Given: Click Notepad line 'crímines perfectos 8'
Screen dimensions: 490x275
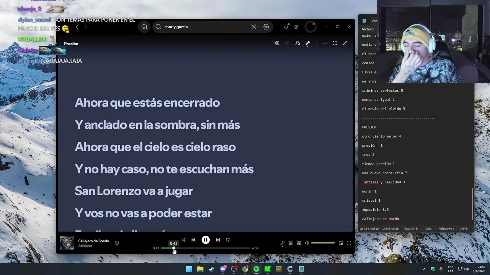Looking at the screenshot, I should [382, 91].
